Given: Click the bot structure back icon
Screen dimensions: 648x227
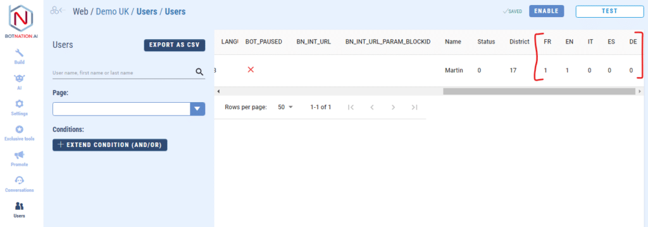Looking at the screenshot, I should (x=58, y=11).
